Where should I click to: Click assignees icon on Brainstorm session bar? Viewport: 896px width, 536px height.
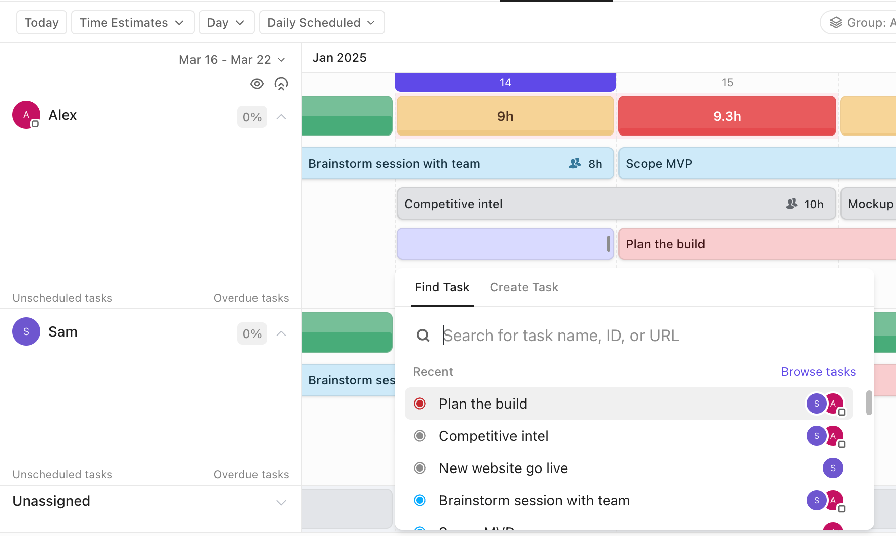[x=574, y=164]
